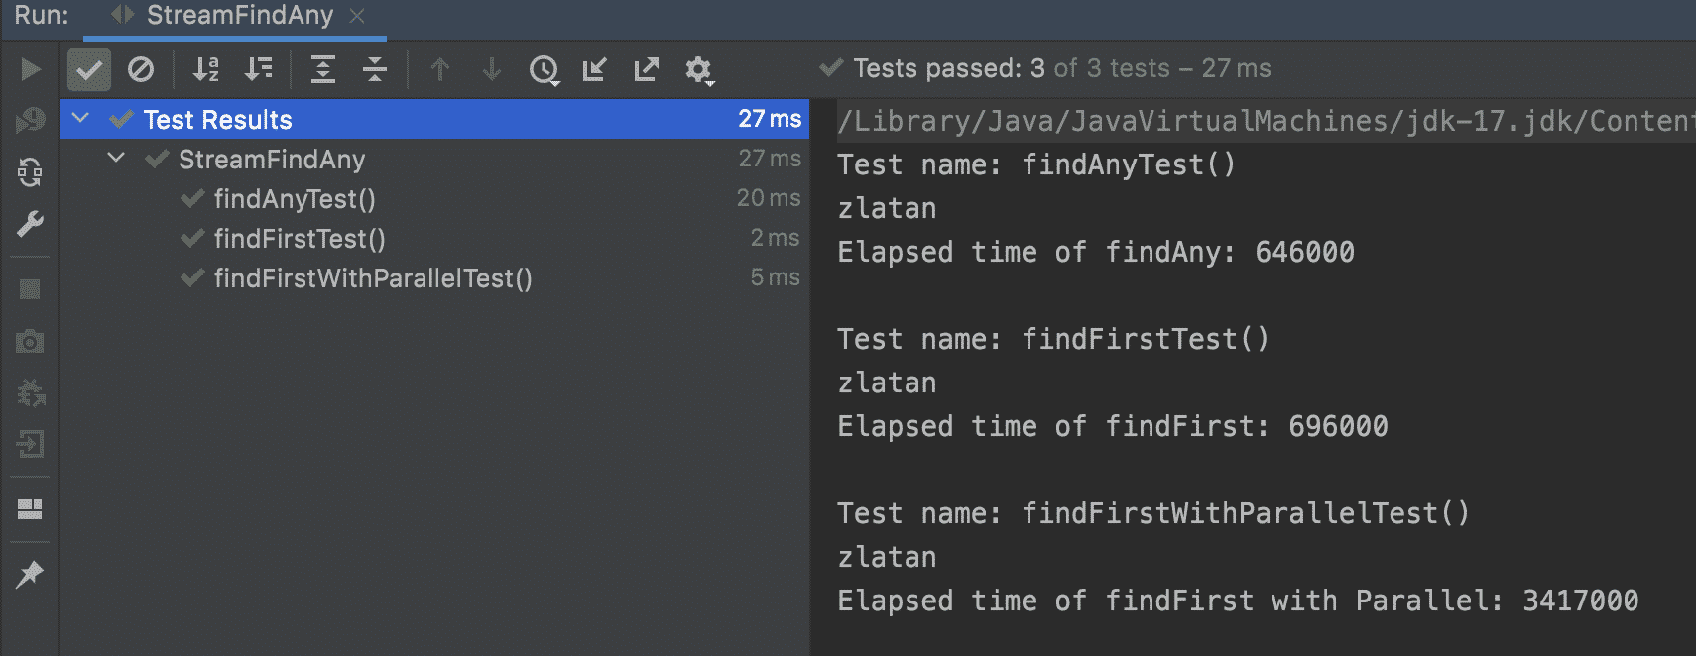
Task: Toggle show passed tests checkmark filter
Action: coord(88,70)
